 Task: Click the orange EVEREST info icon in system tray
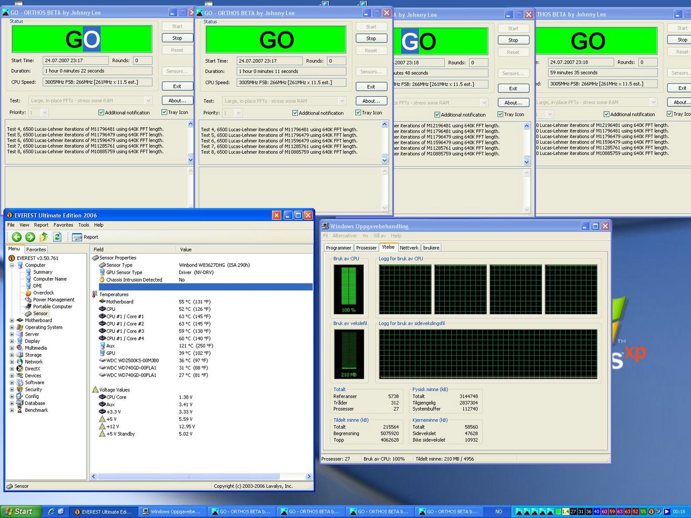click(651, 512)
